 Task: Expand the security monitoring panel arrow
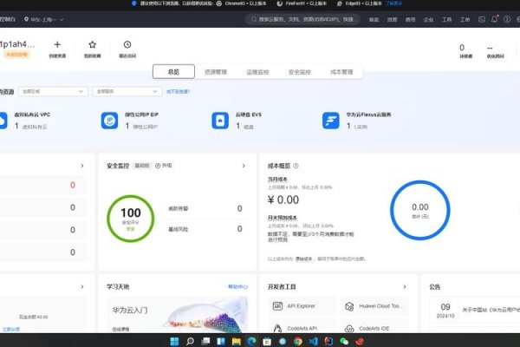pyautogui.click(x=244, y=166)
